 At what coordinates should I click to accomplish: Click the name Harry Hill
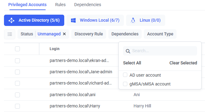tap(142, 106)
